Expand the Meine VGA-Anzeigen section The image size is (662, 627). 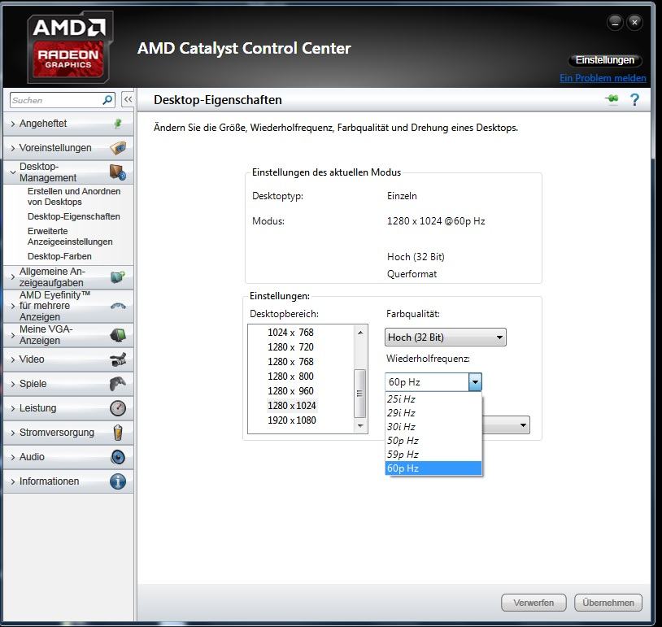68,335
